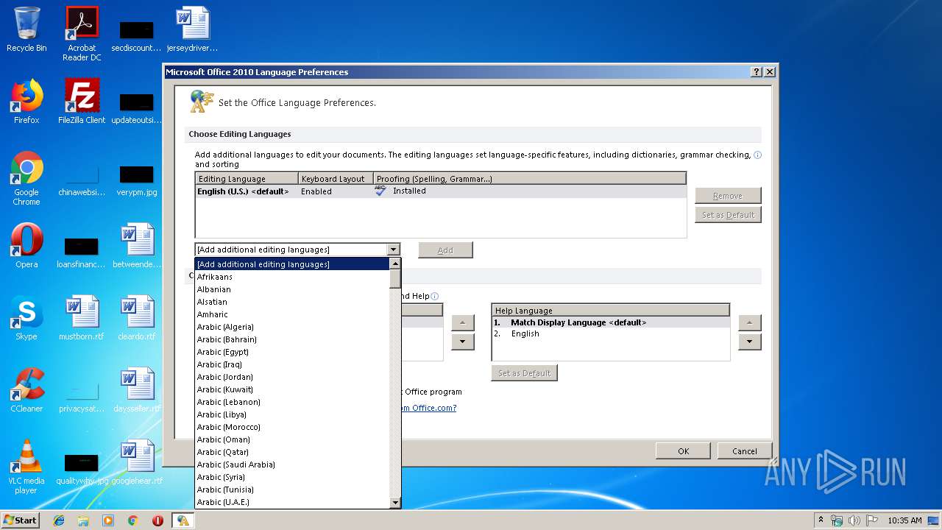The width and height of the screenshot is (942, 530).
Task: Select English (U.S.) row in editing languages
Action: [440, 191]
